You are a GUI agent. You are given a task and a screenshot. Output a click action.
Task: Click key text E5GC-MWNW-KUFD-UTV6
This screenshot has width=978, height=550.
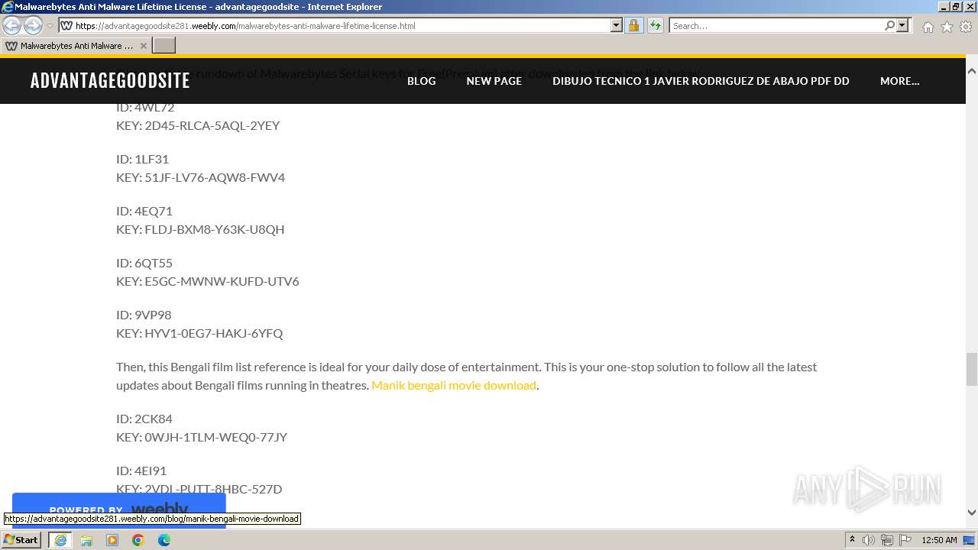coord(222,281)
